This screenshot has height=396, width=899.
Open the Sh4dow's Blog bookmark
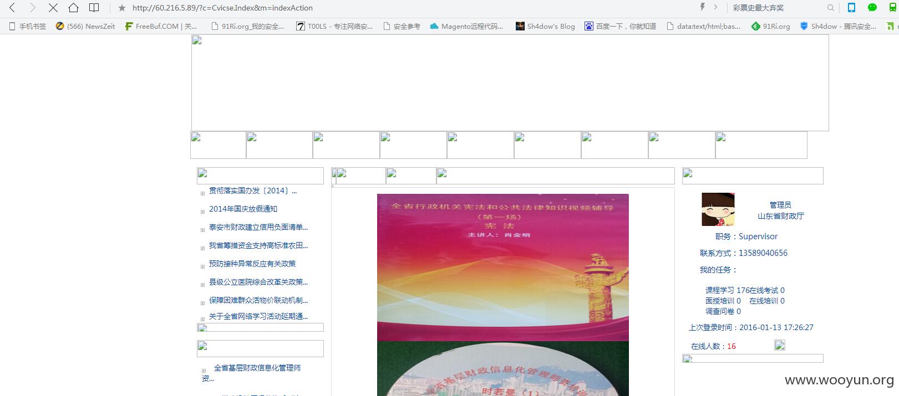click(x=545, y=26)
